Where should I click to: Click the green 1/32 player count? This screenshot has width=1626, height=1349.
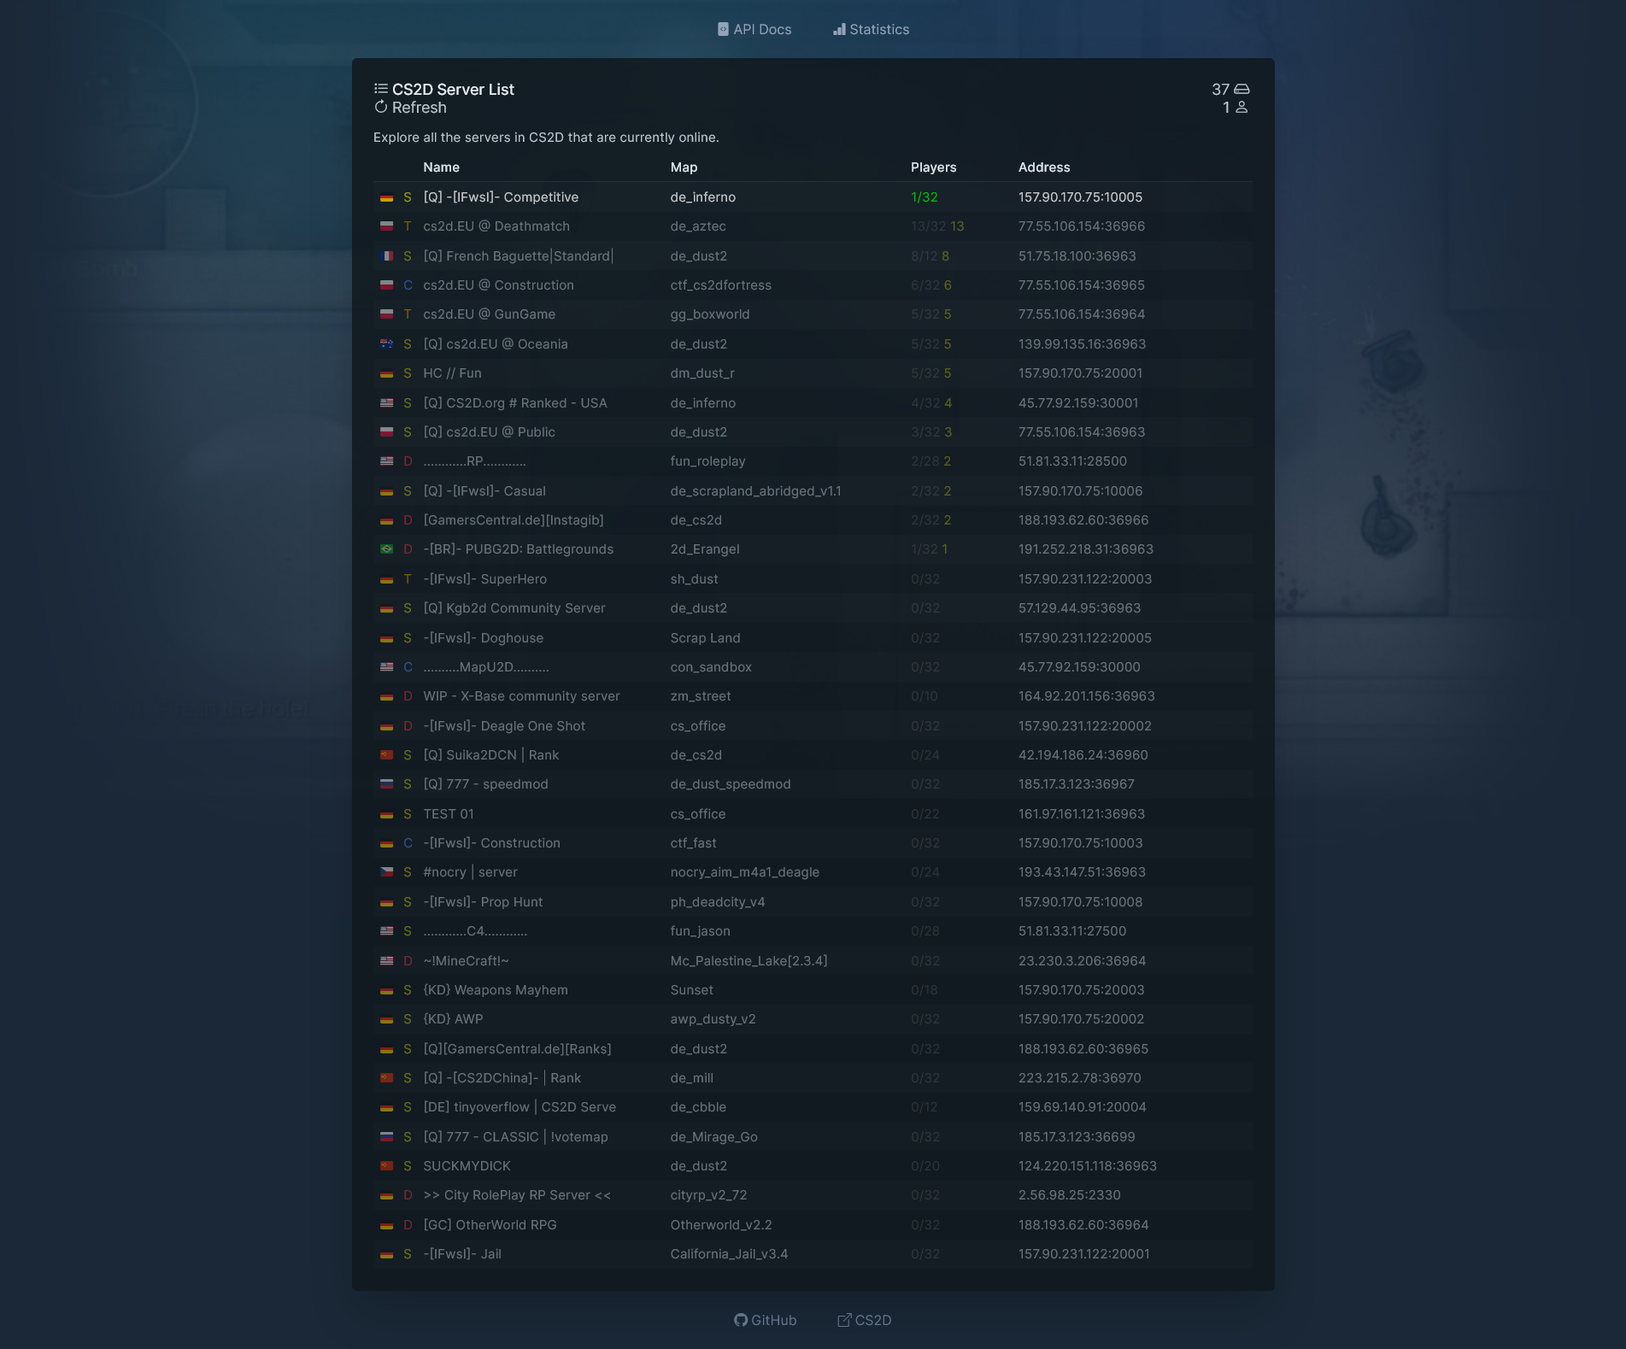[924, 197]
